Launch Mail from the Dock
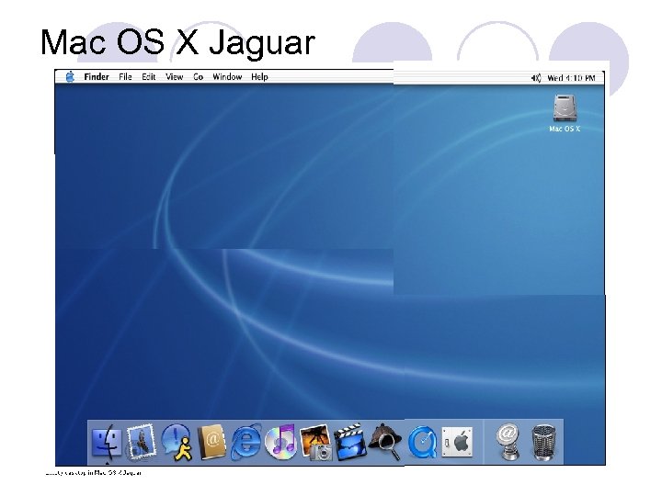662x496 pixels. coord(142,442)
